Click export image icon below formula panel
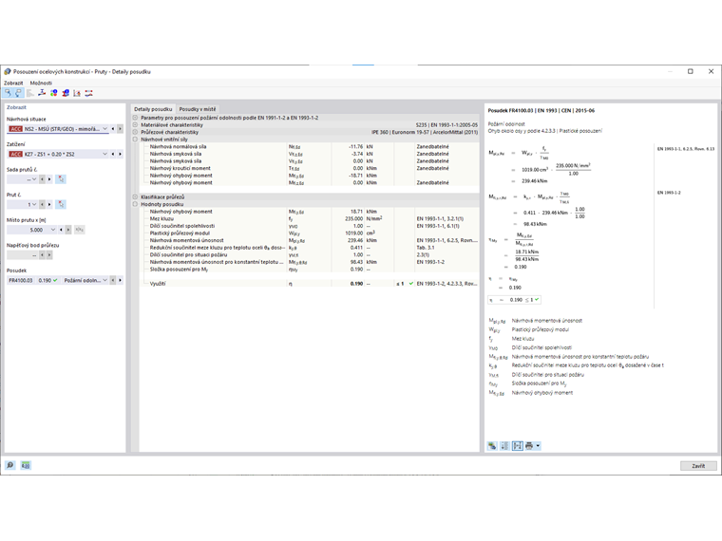The height and width of the screenshot is (541, 722). pyautogui.click(x=492, y=446)
